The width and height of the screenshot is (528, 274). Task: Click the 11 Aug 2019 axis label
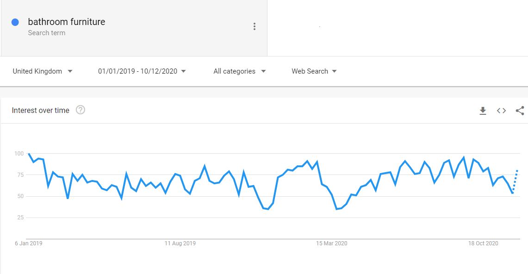180,243
